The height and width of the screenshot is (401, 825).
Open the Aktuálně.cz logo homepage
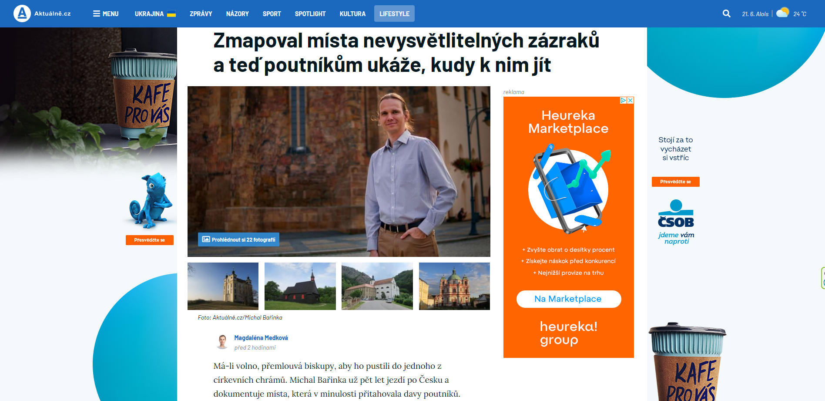coord(42,13)
